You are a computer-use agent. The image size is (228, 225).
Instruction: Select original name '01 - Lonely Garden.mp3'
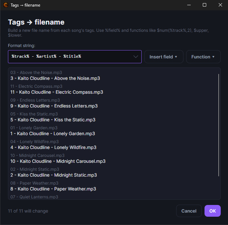(x=34, y=128)
